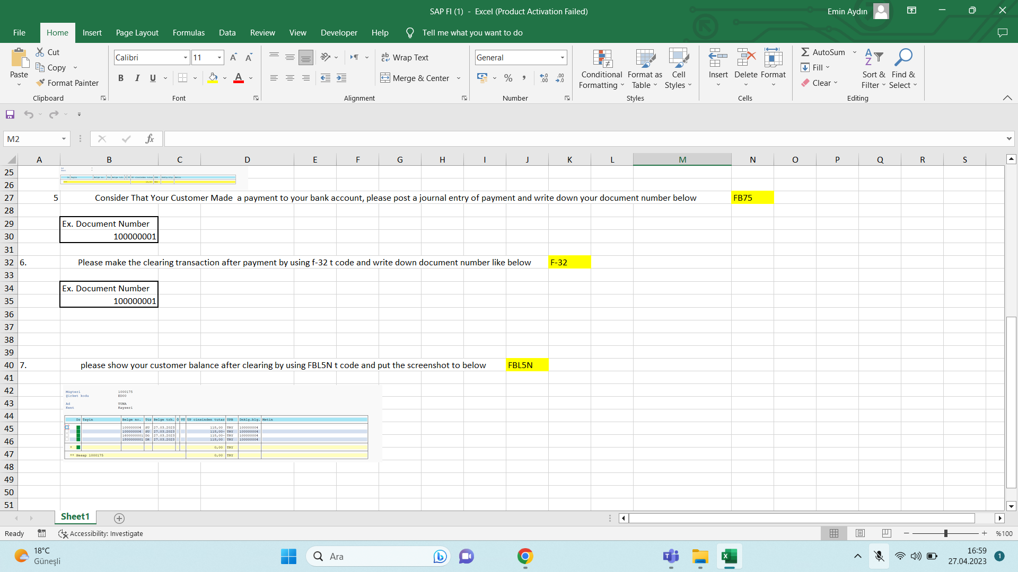Toggle Italic formatting
Image resolution: width=1018 pixels, height=572 pixels.
pyautogui.click(x=137, y=78)
